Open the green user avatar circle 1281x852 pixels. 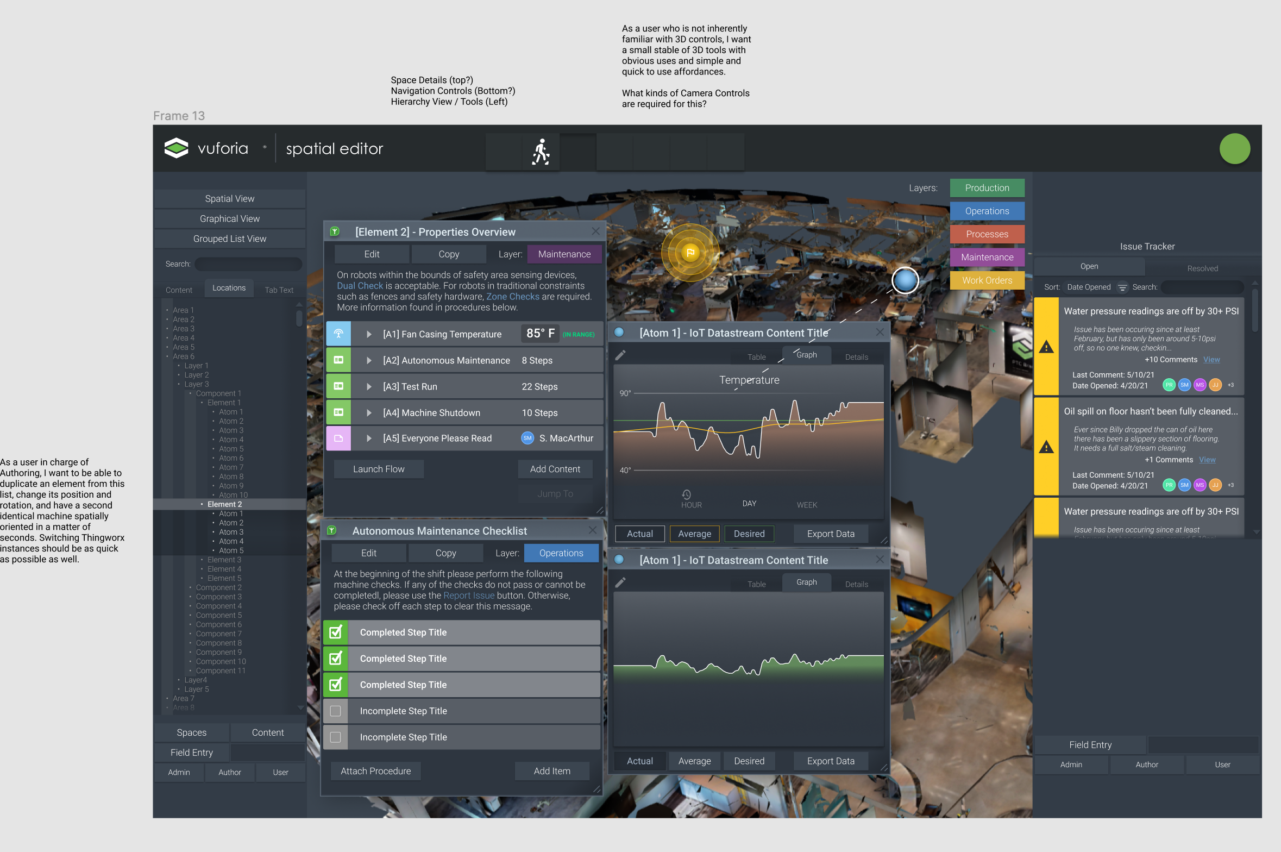[x=1234, y=148]
